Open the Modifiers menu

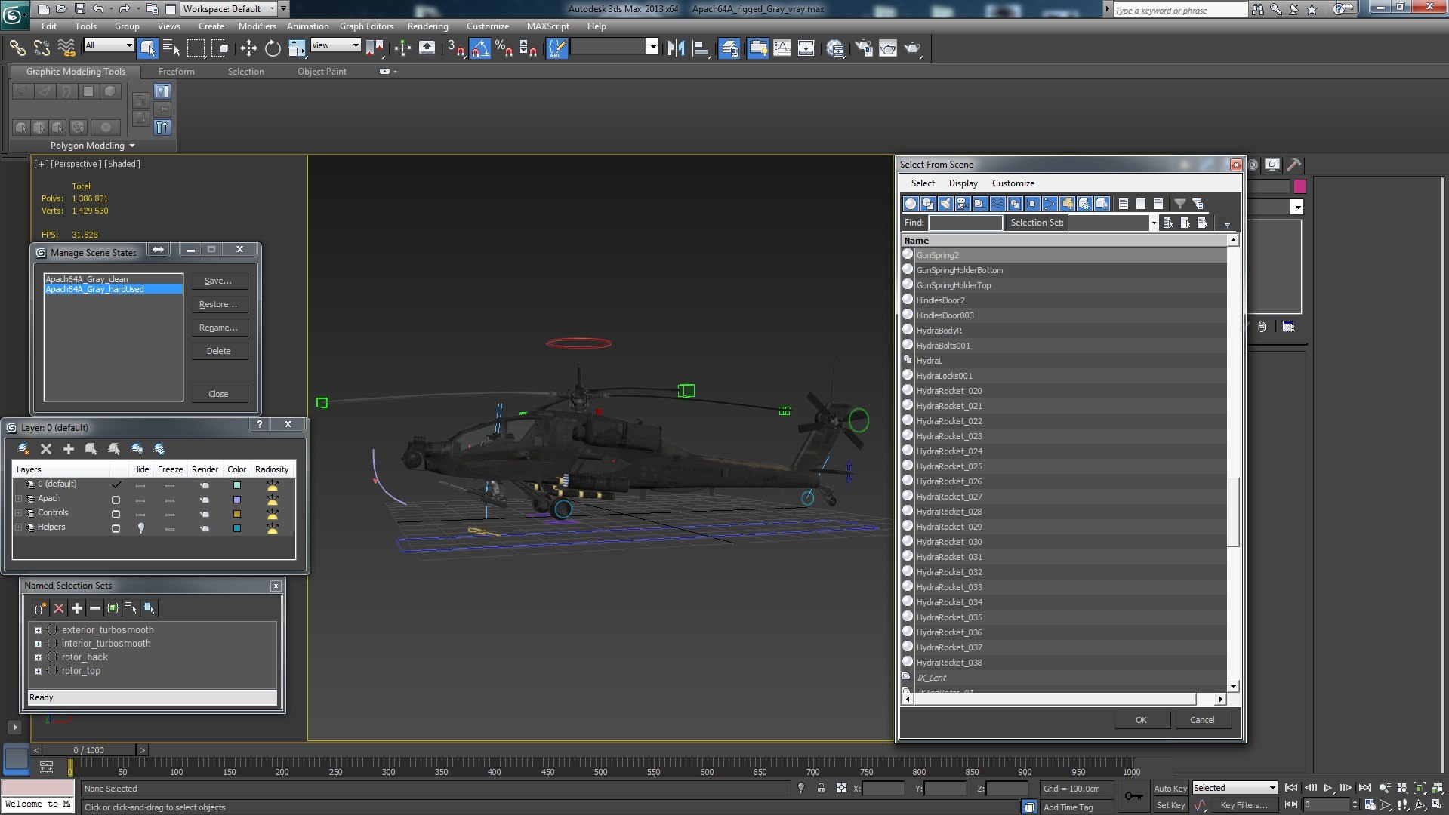click(257, 26)
